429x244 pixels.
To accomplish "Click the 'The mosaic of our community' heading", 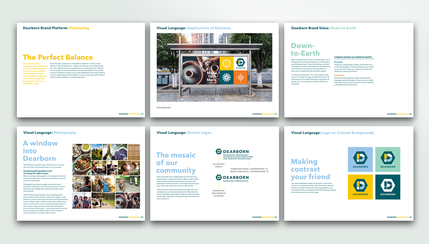I will pos(176,163).
